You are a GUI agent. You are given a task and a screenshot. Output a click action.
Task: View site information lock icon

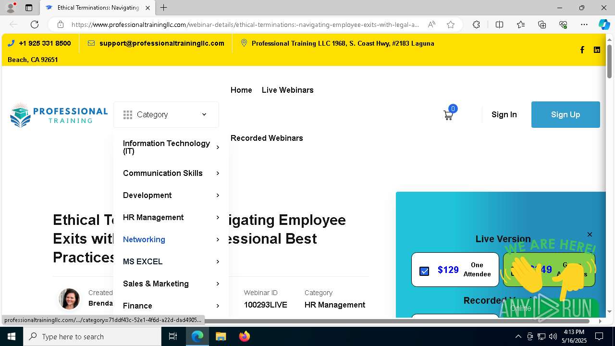tap(61, 25)
